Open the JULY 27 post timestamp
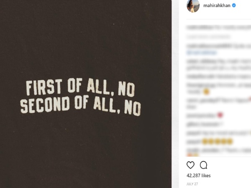 pyautogui.click(x=192, y=184)
